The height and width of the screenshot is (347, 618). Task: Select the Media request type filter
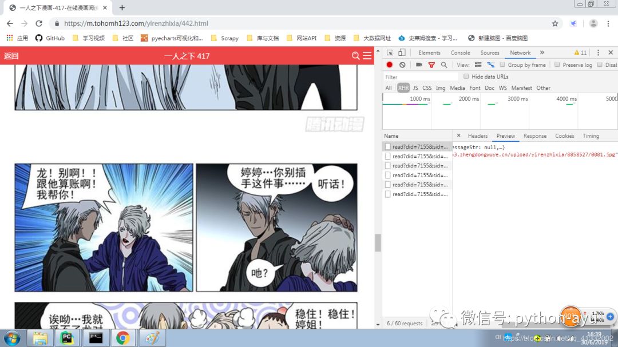pos(457,88)
